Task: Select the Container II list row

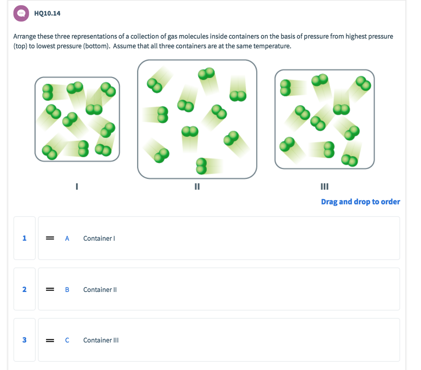Action: (218, 289)
